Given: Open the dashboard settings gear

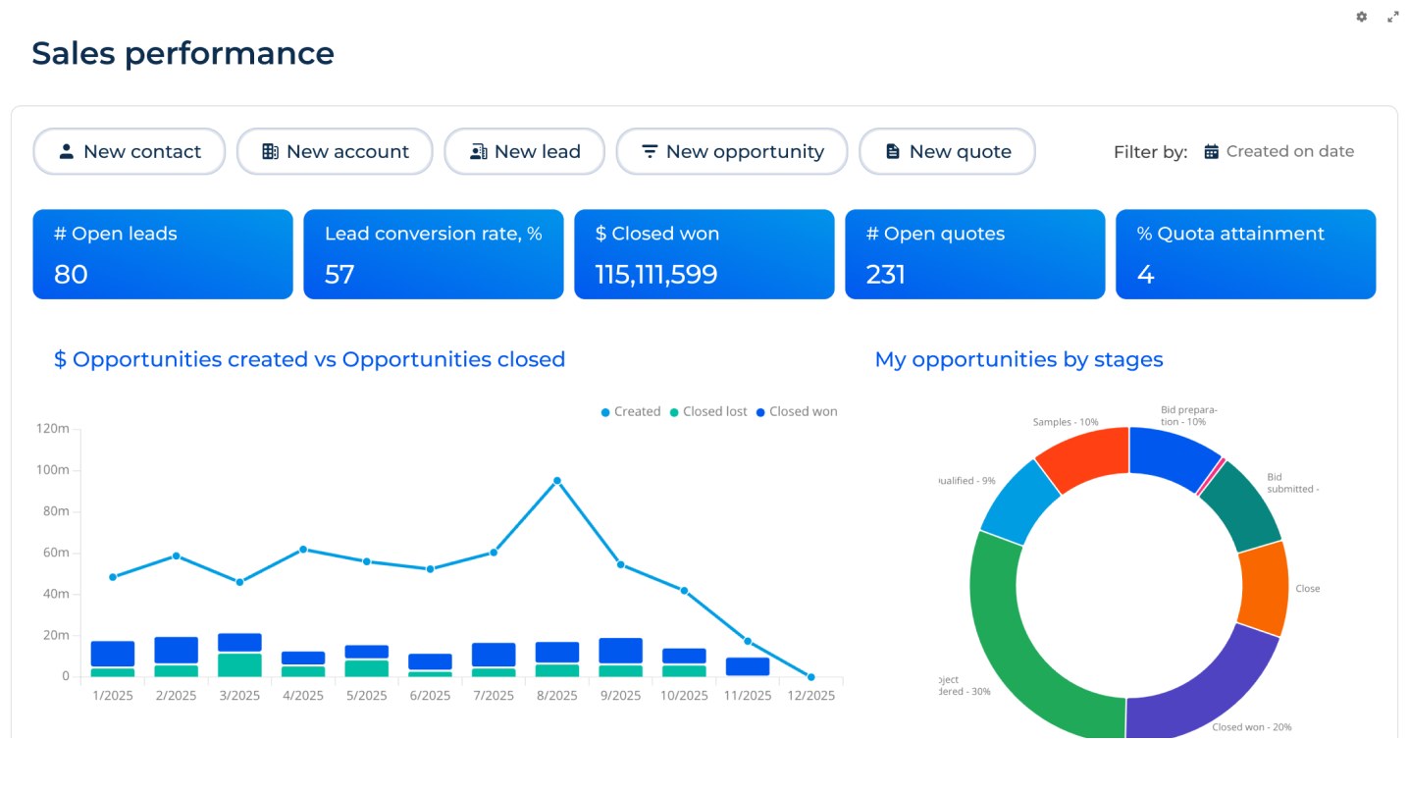Looking at the screenshot, I should [1361, 17].
